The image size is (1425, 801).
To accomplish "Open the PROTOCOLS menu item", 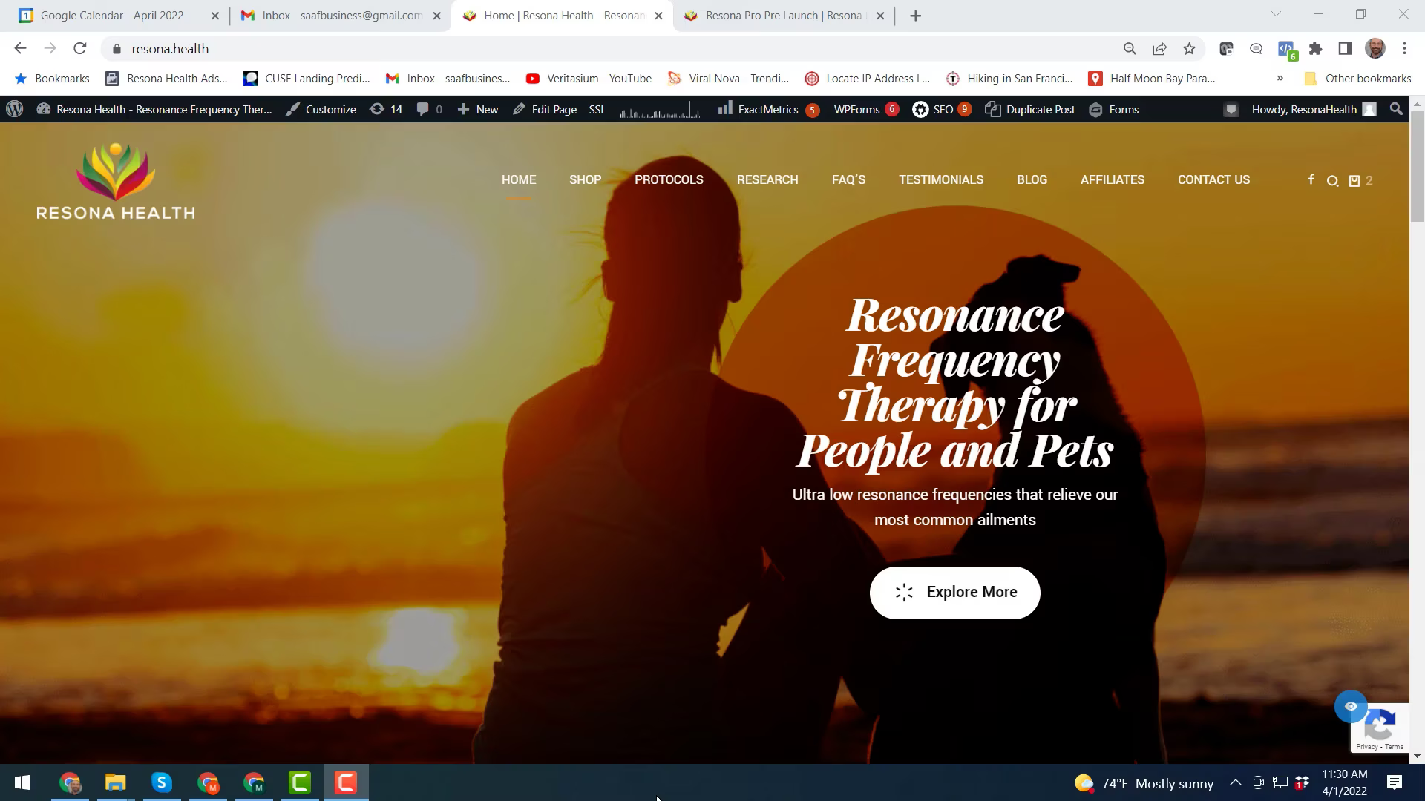I will pyautogui.click(x=669, y=179).
